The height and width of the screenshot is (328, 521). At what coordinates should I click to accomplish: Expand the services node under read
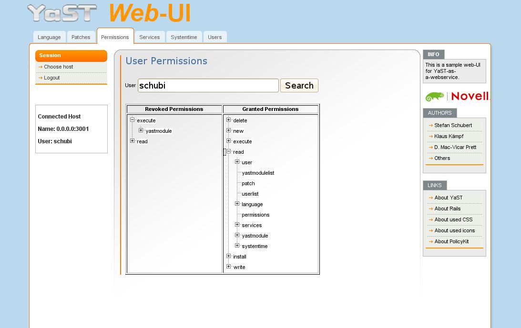(237, 225)
